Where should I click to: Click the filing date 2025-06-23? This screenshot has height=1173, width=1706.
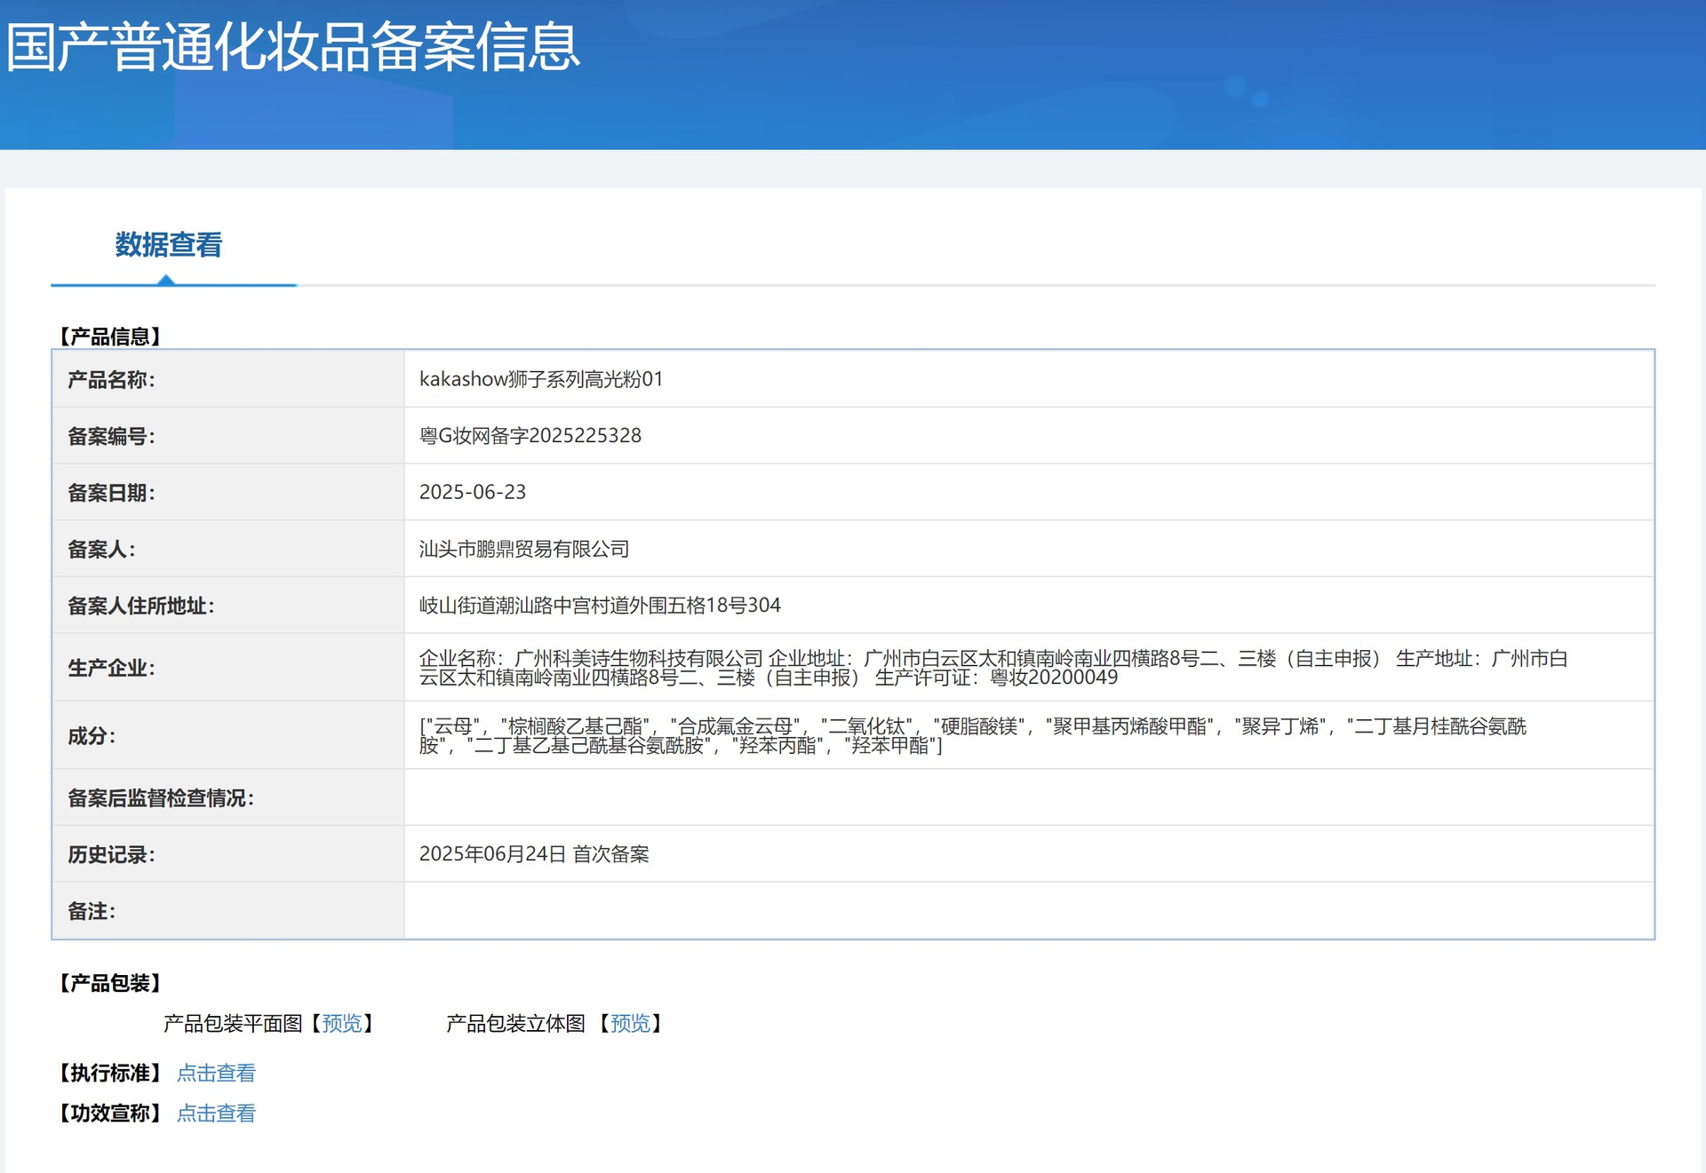472,492
